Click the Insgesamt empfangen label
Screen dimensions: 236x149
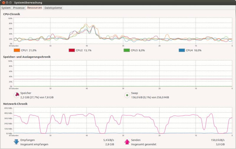34,144
